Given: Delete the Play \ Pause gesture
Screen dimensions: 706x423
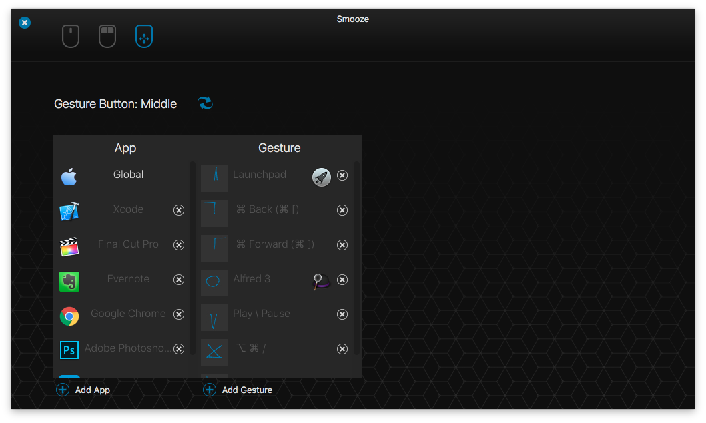Looking at the screenshot, I should pyautogui.click(x=342, y=314).
